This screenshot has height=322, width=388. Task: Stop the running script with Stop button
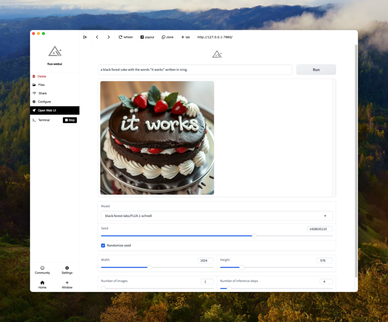[70, 120]
